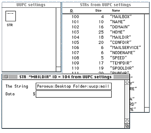The image size is (151, 133).
Task: Activate the UUPC settings window title bar
Action: [x=31, y=5]
